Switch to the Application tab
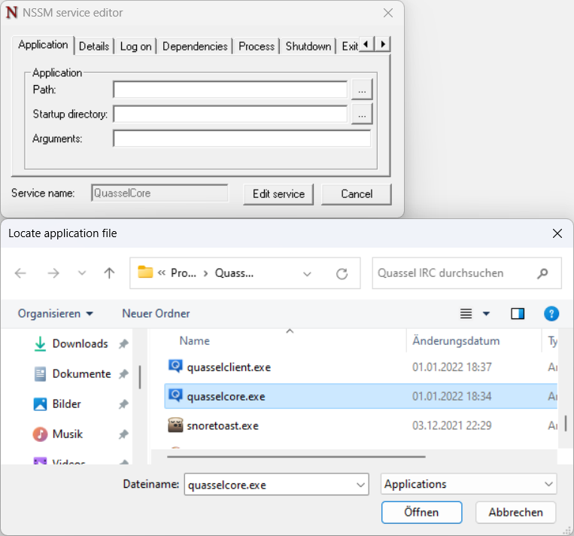The height and width of the screenshot is (536, 574). click(43, 45)
